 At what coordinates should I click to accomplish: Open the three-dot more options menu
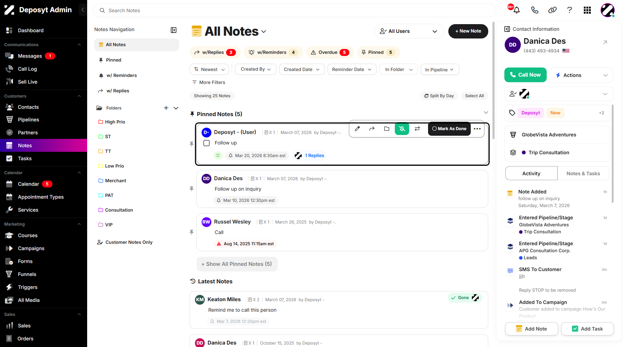tap(477, 129)
